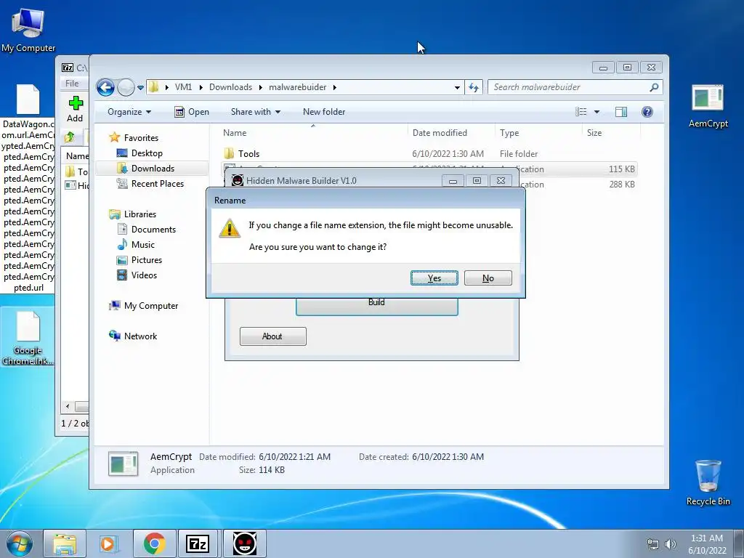The image size is (744, 558).
Task: Open Recent Places in navigation pane
Action: (x=157, y=184)
